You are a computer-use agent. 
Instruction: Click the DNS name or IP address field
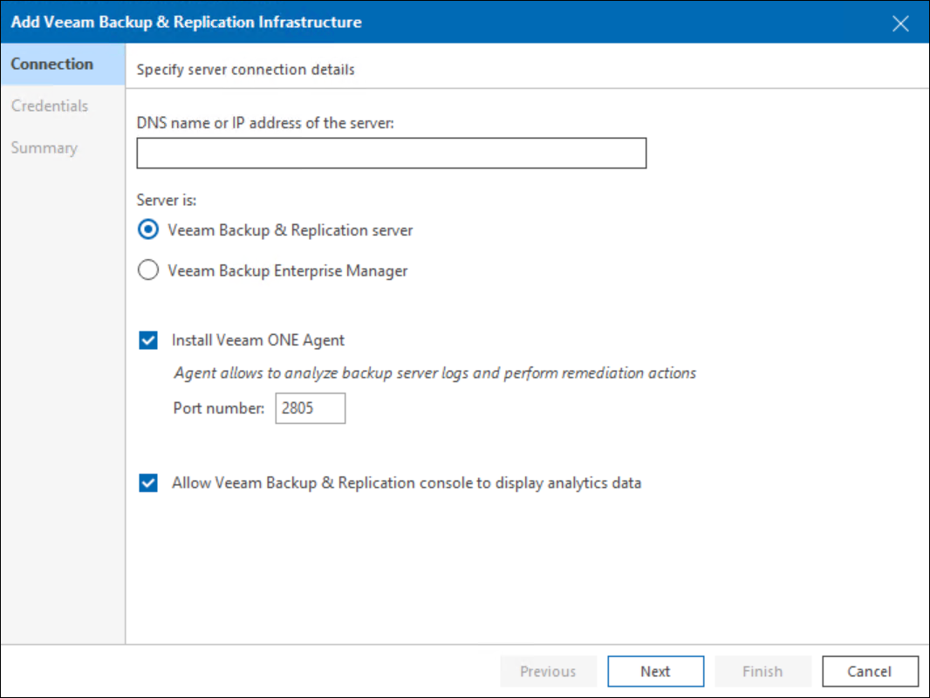[x=390, y=153]
